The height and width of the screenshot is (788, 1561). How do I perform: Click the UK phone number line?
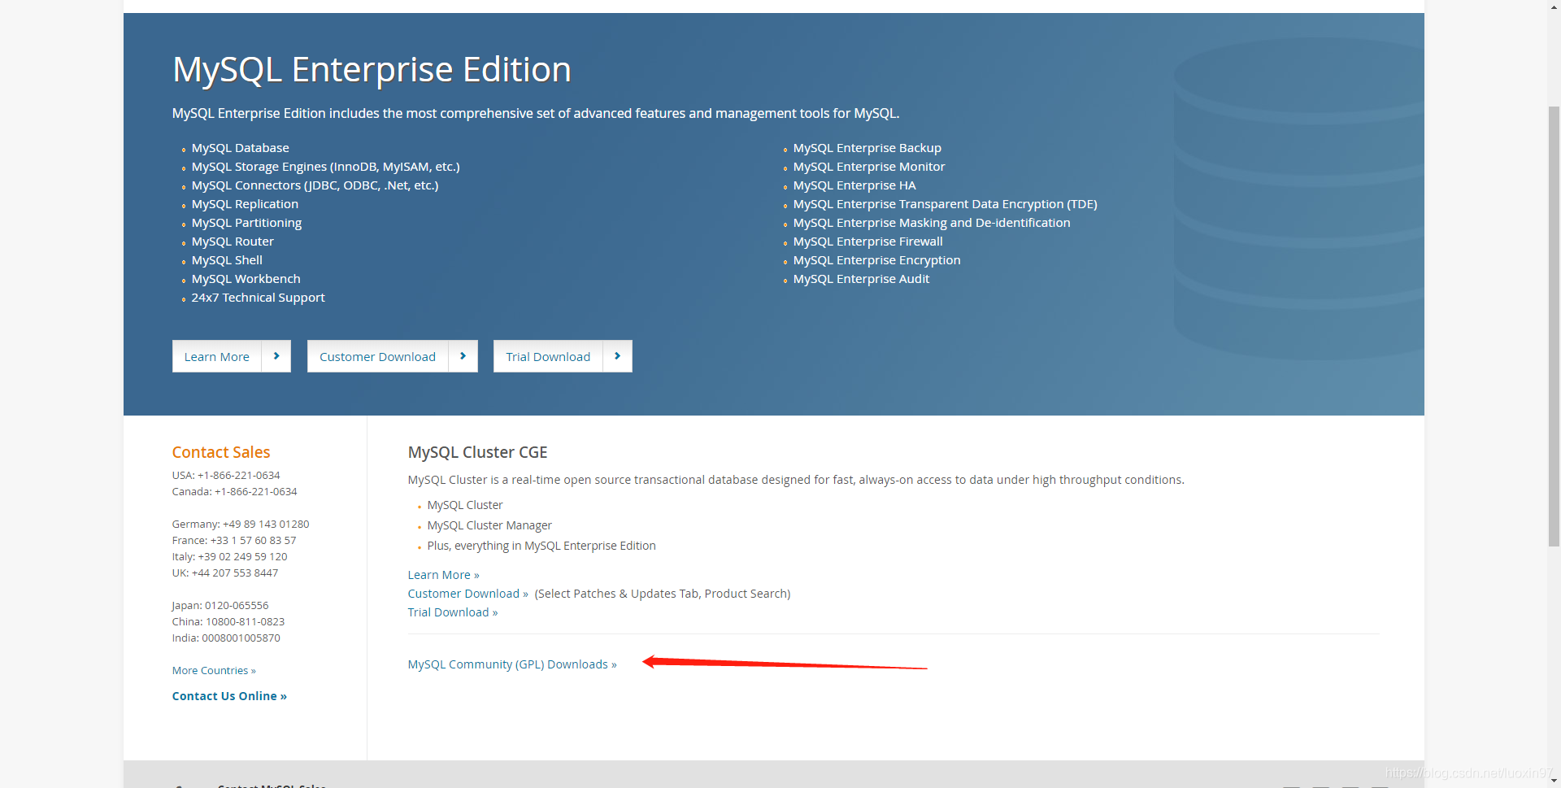(225, 573)
